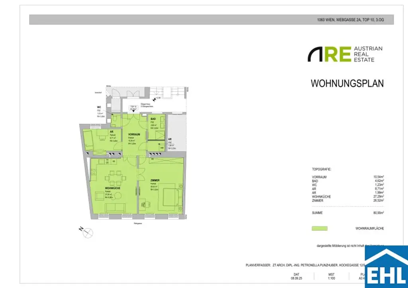The width and height of the screenshot is (408, 288).
Task: Click the green ARE logo mark
Action: click(329, 54)
